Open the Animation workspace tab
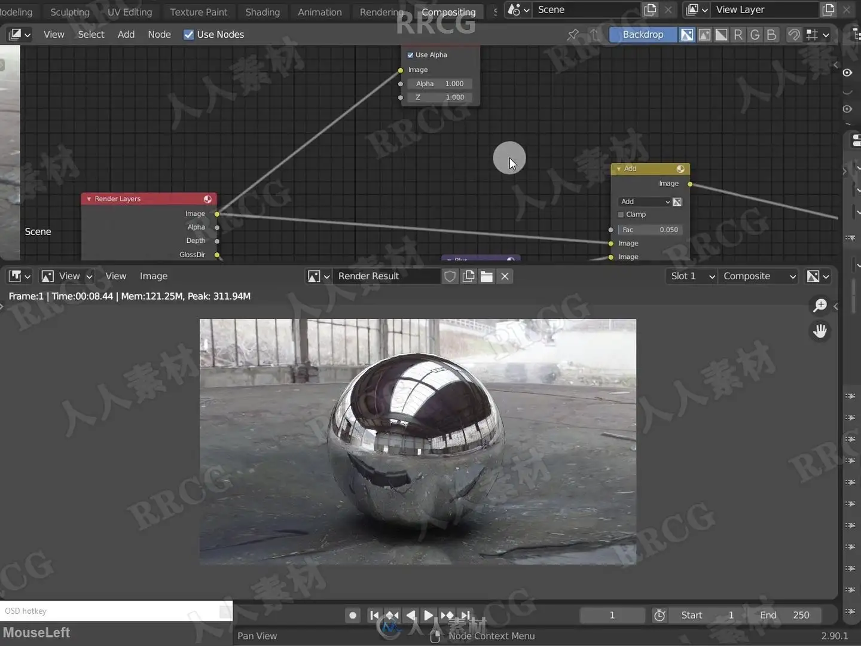 pos(320,12)
